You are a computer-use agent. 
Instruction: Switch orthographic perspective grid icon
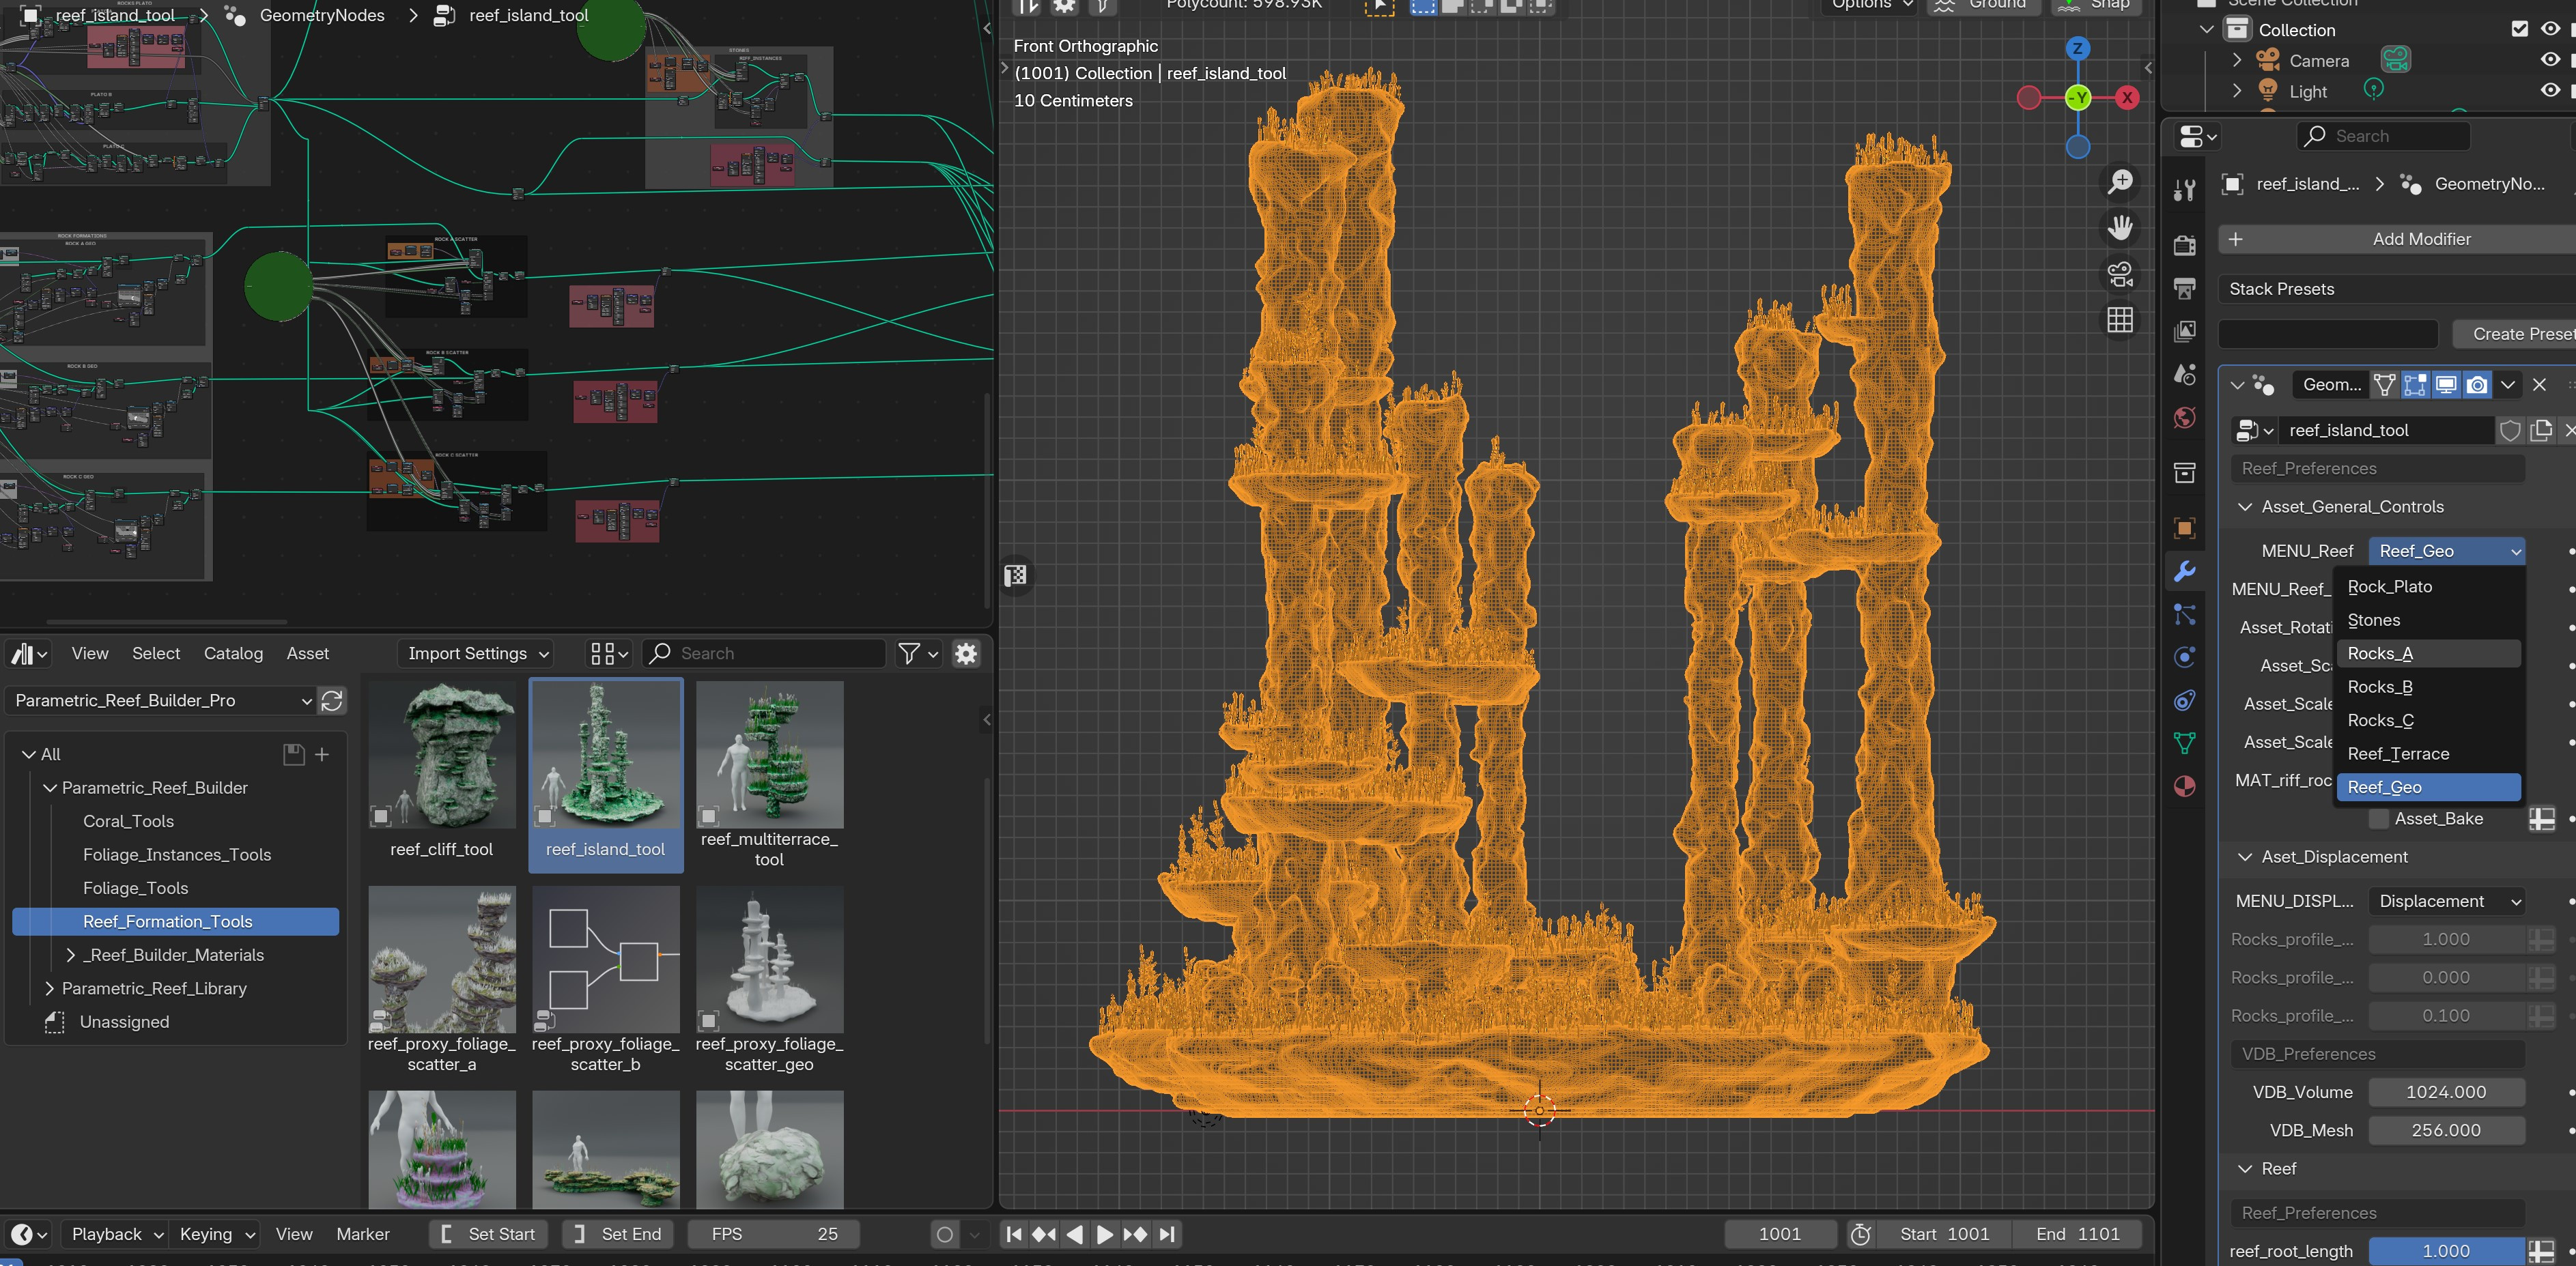coord(2120,320)
